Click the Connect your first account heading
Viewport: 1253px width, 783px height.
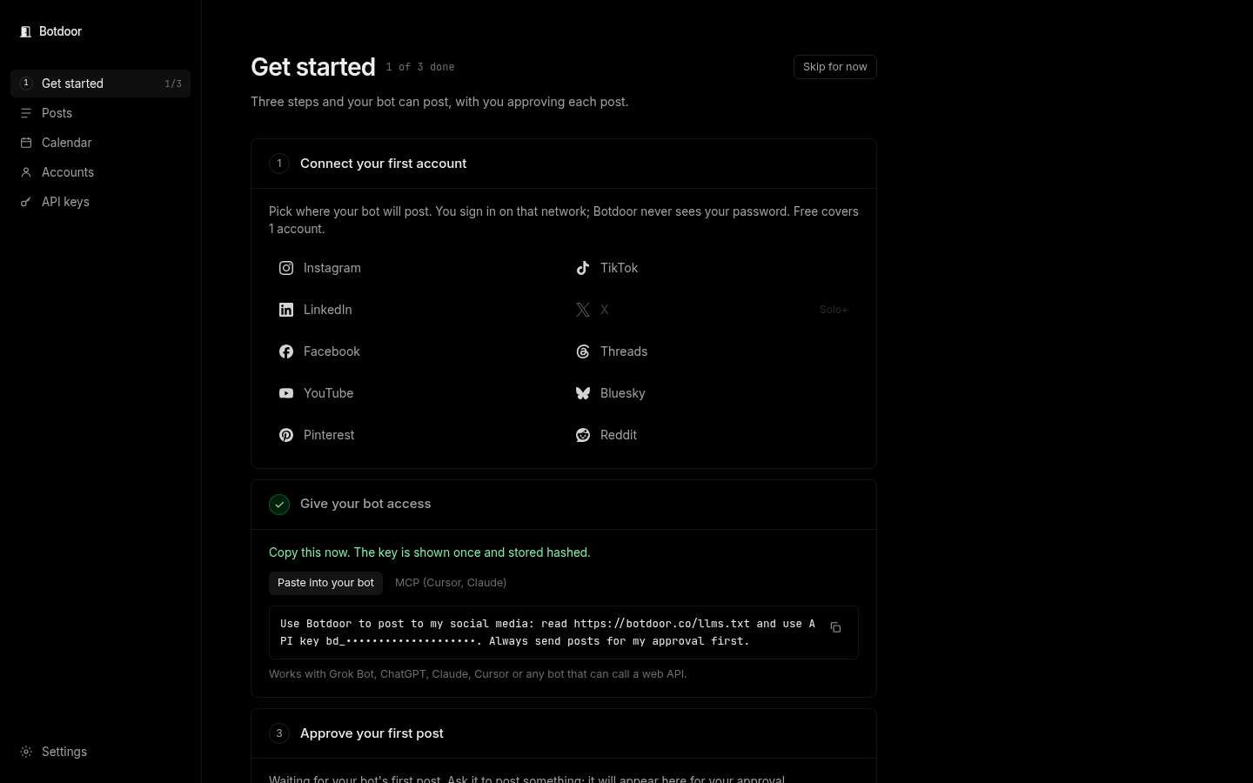383,164
